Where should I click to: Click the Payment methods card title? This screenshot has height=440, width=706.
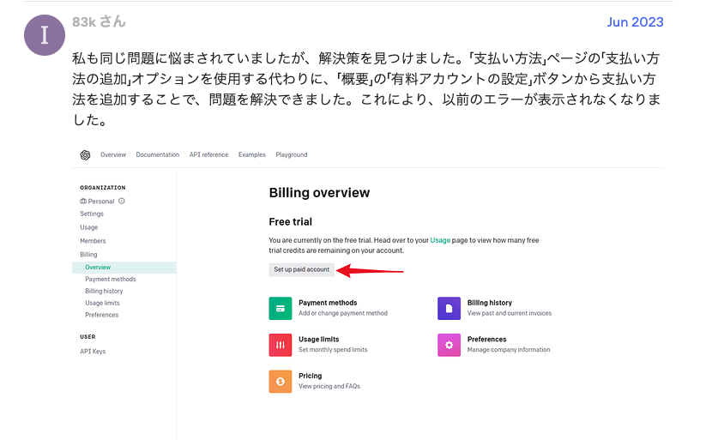(328, 303)
